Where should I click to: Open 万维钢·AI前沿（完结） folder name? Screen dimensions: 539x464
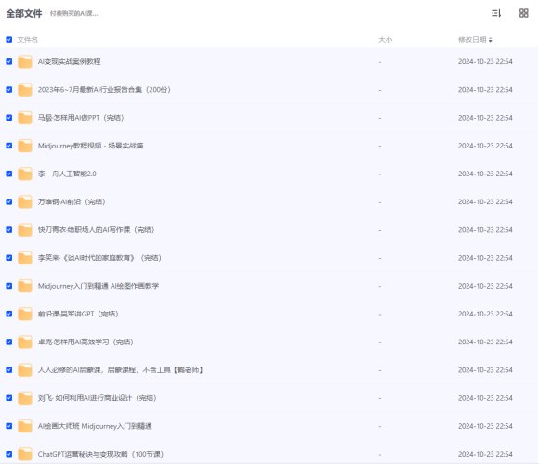[72, 201]
